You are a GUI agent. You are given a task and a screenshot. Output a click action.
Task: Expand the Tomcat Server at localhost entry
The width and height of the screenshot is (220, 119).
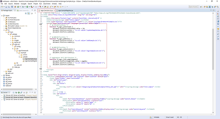pyautogui.click(x=2, y=95)
